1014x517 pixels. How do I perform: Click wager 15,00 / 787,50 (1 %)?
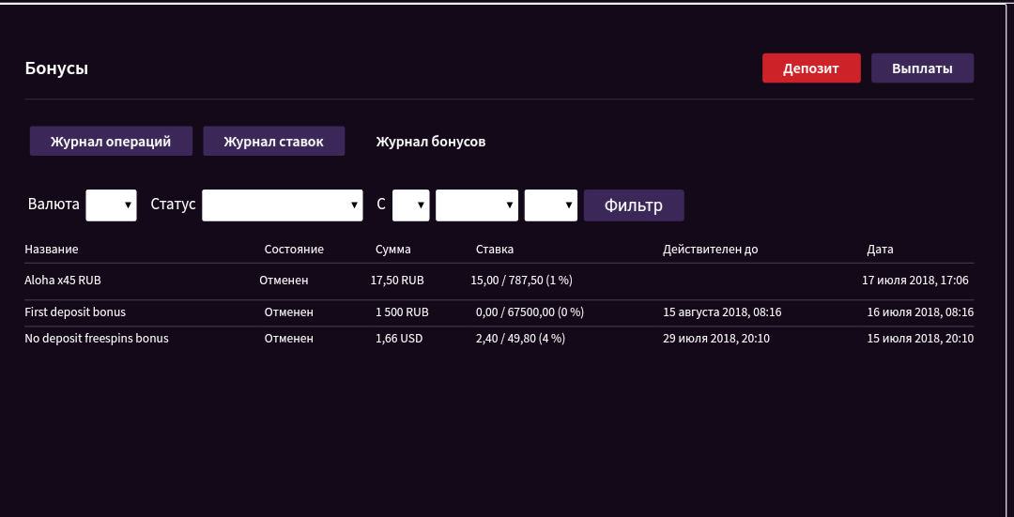point(521,281)
